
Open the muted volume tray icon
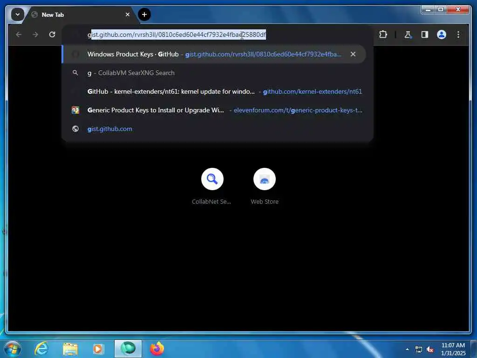(x=430, y=350)
